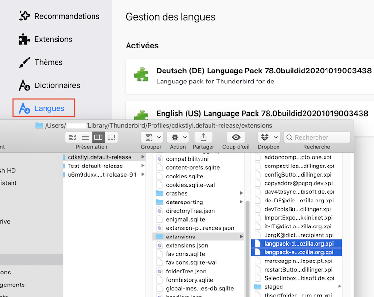Click the Dictionnaires letter icon

(24, 85)
